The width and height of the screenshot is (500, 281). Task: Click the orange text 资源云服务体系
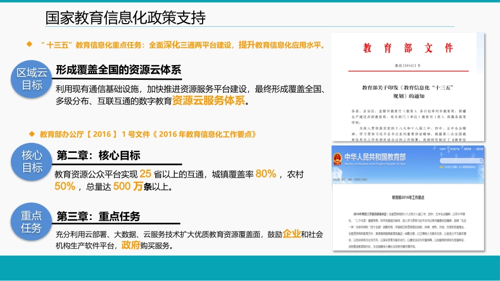point(208,100)
